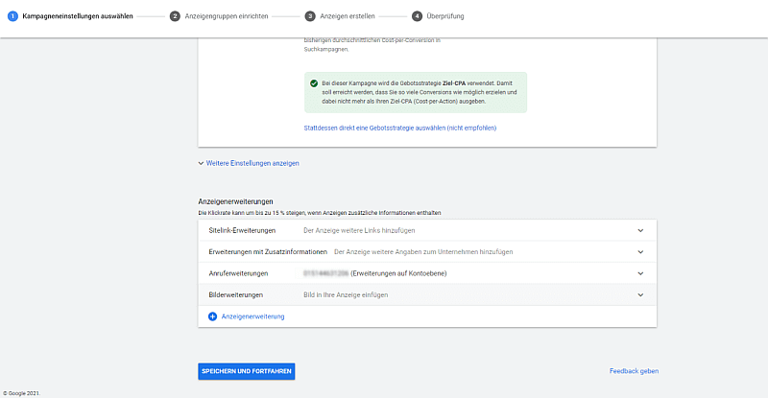Click step 1 circle icon

click(x=12, y=16)
